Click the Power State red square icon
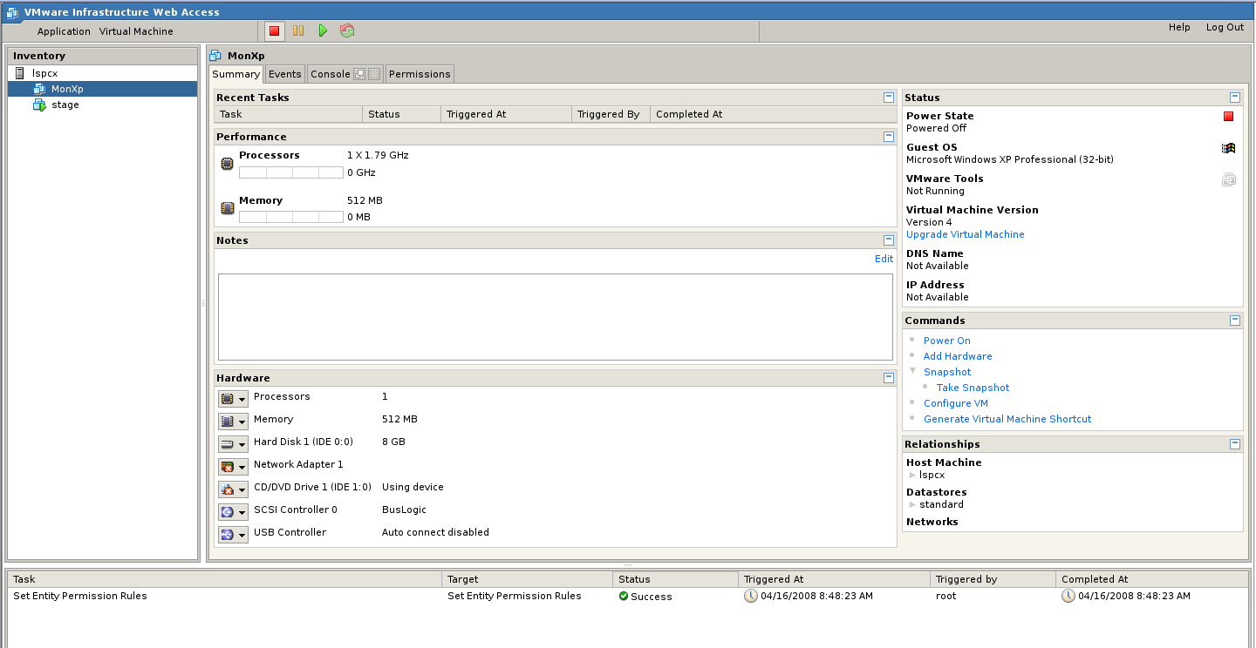Image resolution: width=1256 pixels, height=648 pixels. pos(1228,117)
